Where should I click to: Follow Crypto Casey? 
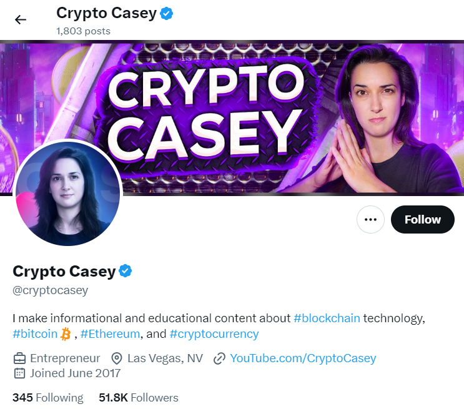coord(423,219)
